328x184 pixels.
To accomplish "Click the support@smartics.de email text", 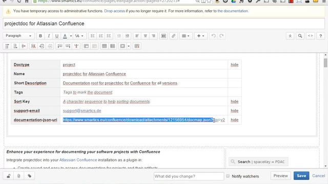I will 82,111.
